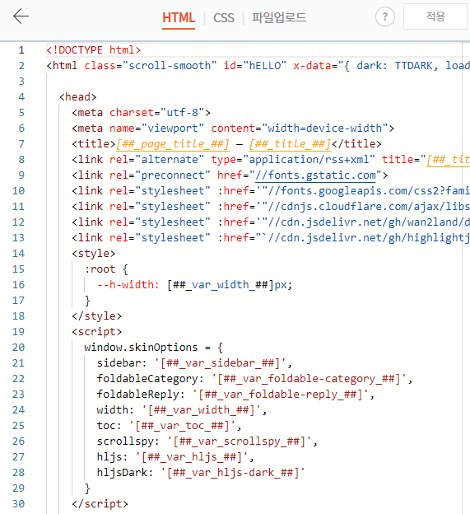470x514 pixels.
Task: Click the 적용 apply button
Action: (435, 16)
